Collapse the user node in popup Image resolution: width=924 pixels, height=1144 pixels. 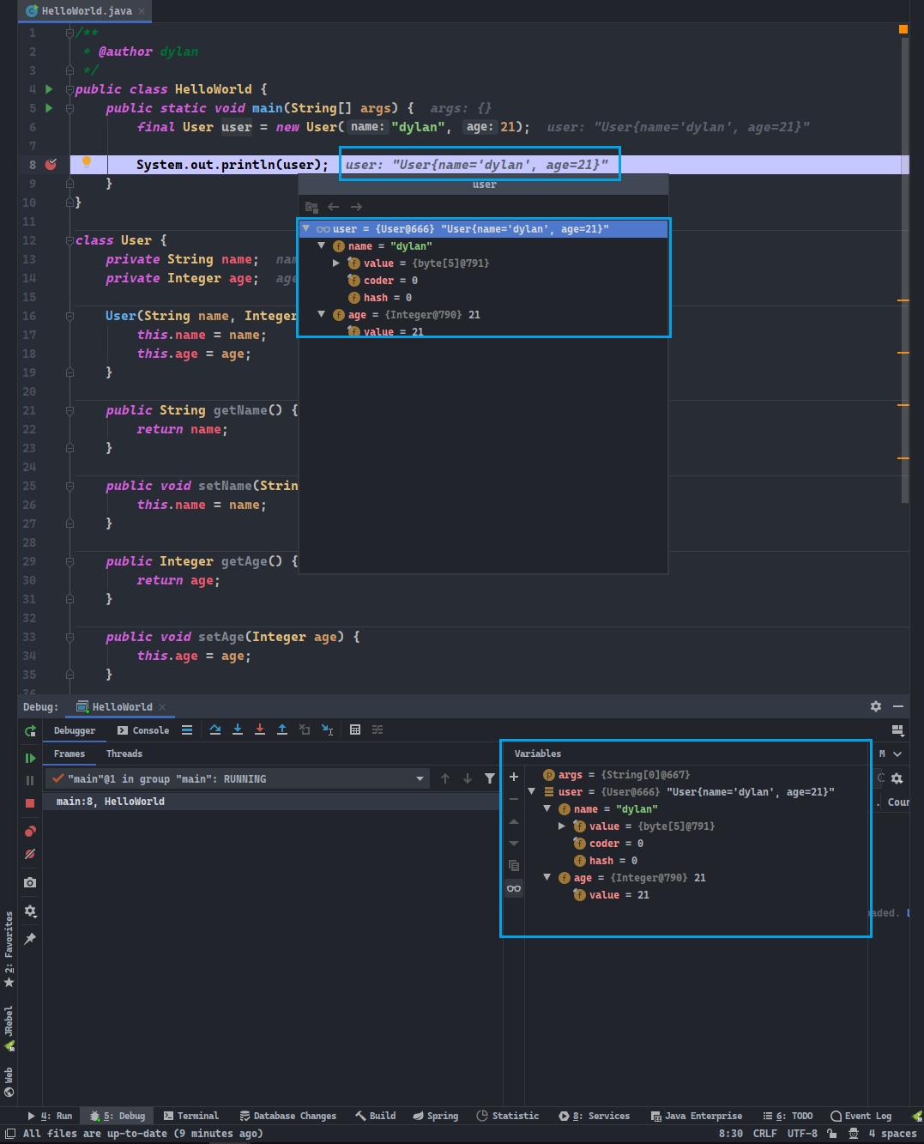coord(305,228)
